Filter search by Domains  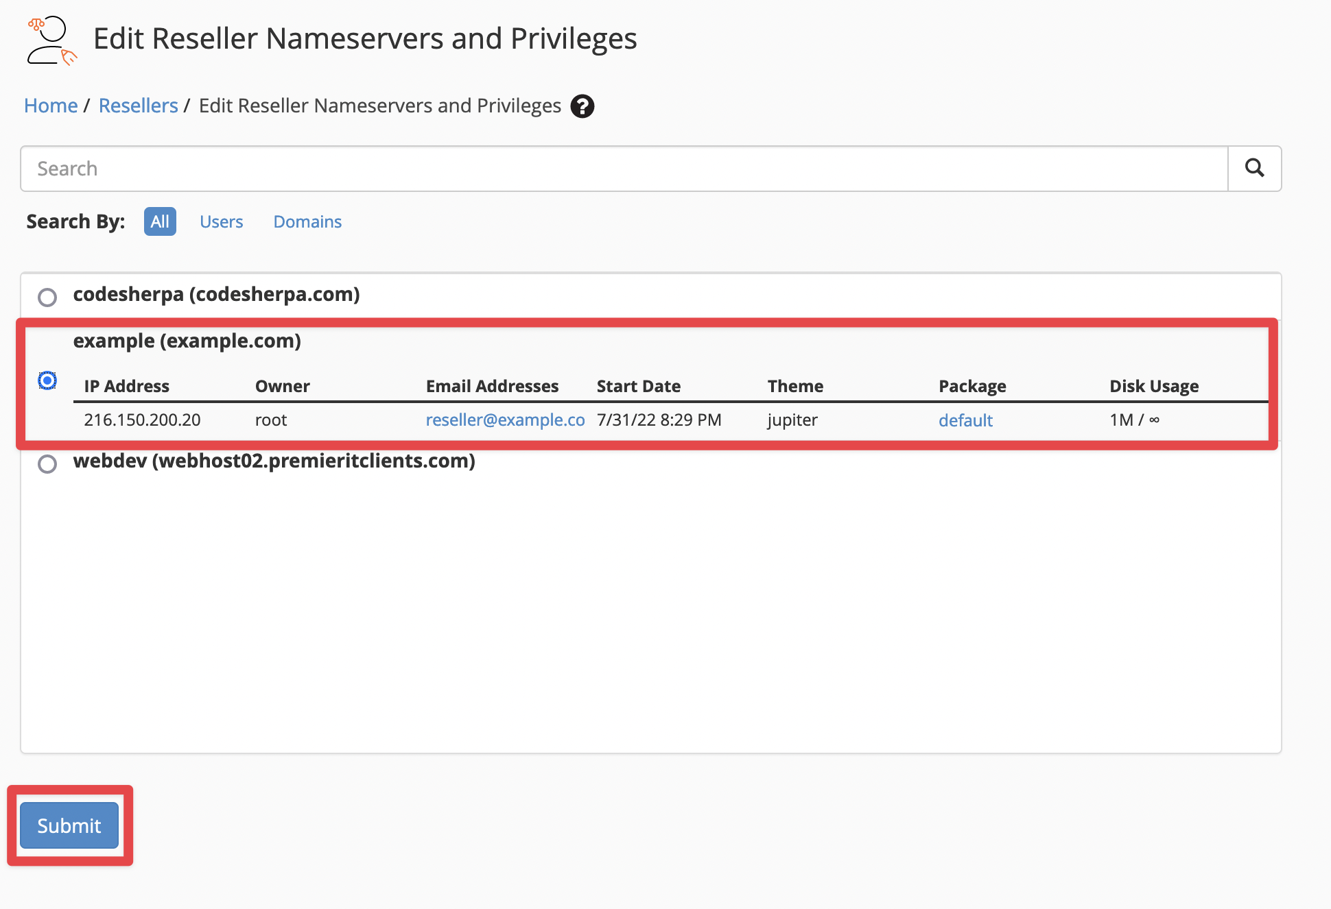click(307, 221)
